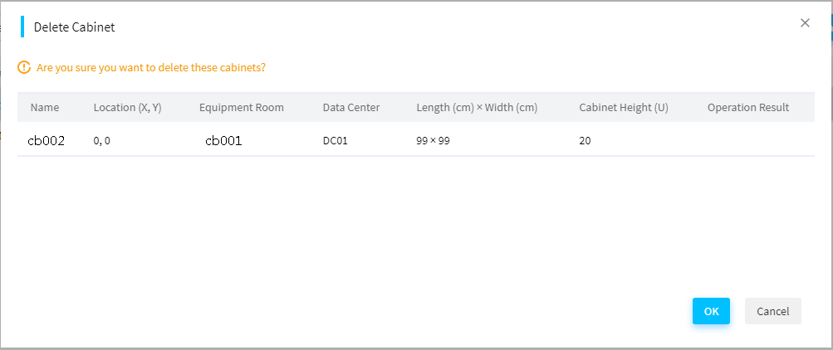The image size is (833, 350).
Task: Click Length (cm) × Width (cm) header
Action: 477,108
